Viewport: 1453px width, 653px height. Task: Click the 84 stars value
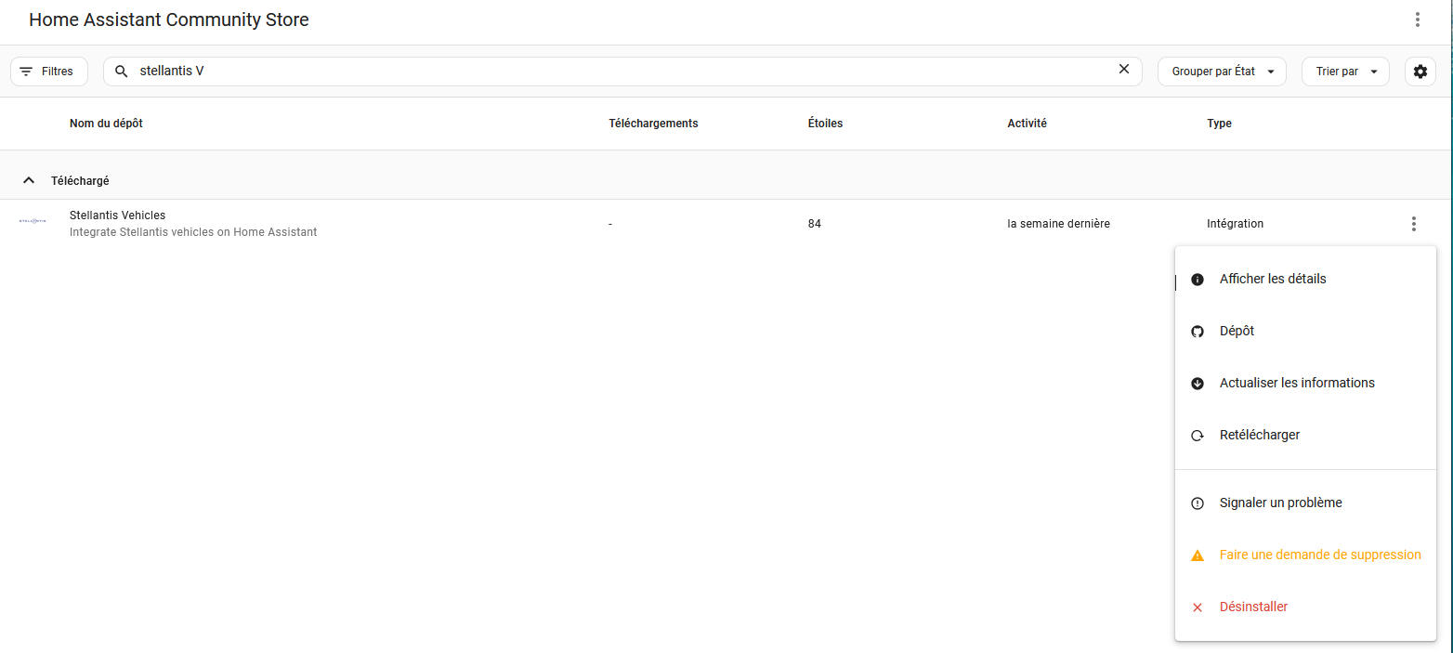tap(815, 224)
